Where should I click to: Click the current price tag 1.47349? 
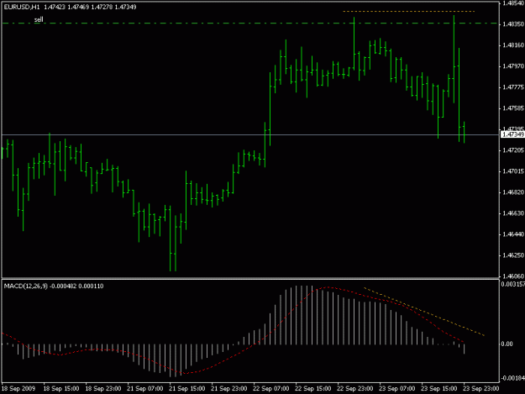(x=512, y=134)
